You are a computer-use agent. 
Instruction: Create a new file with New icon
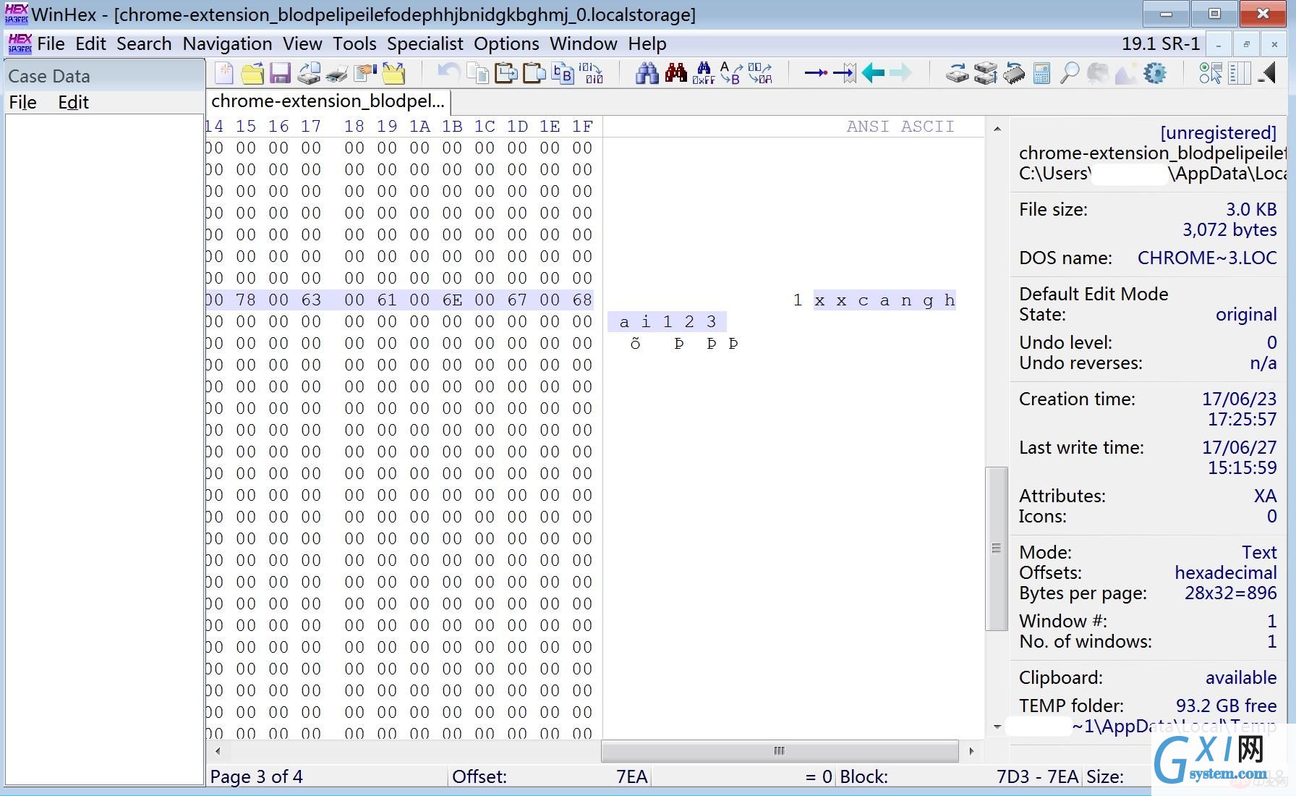click(223, 73)
